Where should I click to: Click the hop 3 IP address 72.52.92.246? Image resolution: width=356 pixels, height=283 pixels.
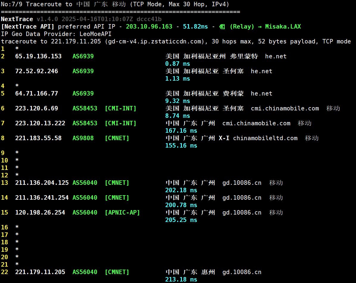pyautogui.click(x=37, y=71)
